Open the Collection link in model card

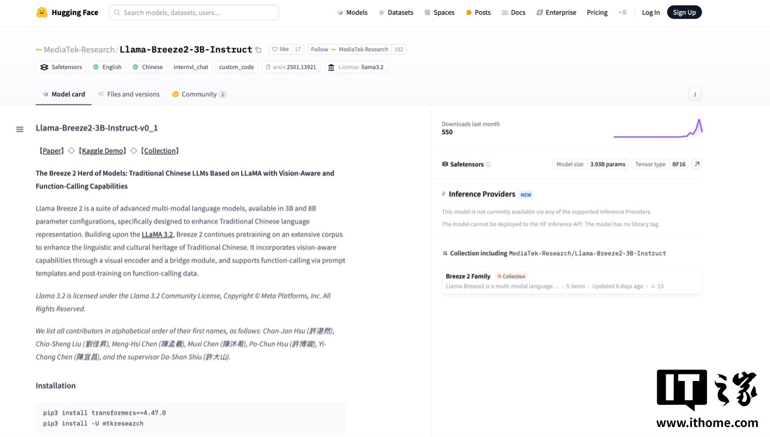[x=160, y=151]
